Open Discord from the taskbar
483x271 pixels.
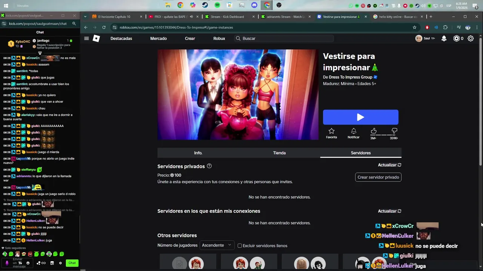point(254,5)
